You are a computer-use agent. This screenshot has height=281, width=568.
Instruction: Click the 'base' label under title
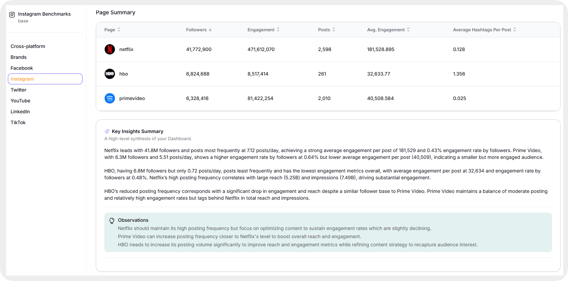pos(23,21)
